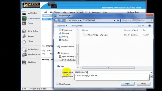Open the Tools icon in Martech sidebar
Image resolution: width=162 pixels, height=91 pixels.
click(x=24, y=23)
